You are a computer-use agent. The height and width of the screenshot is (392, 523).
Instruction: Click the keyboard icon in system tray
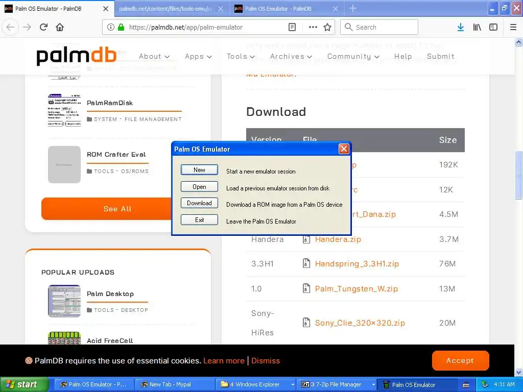click(x=466, y=385)
